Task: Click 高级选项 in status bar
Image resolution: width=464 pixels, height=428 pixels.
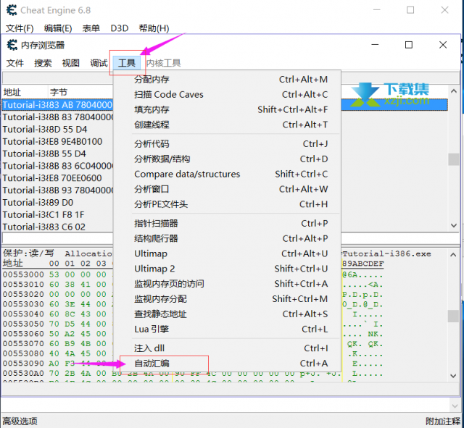Action: click(20, 421)
